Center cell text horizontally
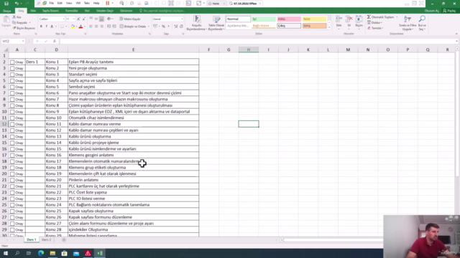This screenshot has width=460, height=258. [96, 27]
